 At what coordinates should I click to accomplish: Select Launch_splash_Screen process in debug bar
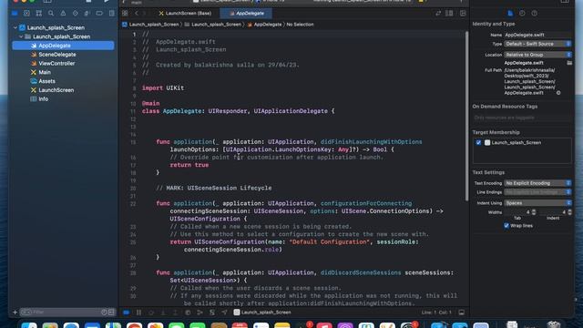[x=262, y=313]
